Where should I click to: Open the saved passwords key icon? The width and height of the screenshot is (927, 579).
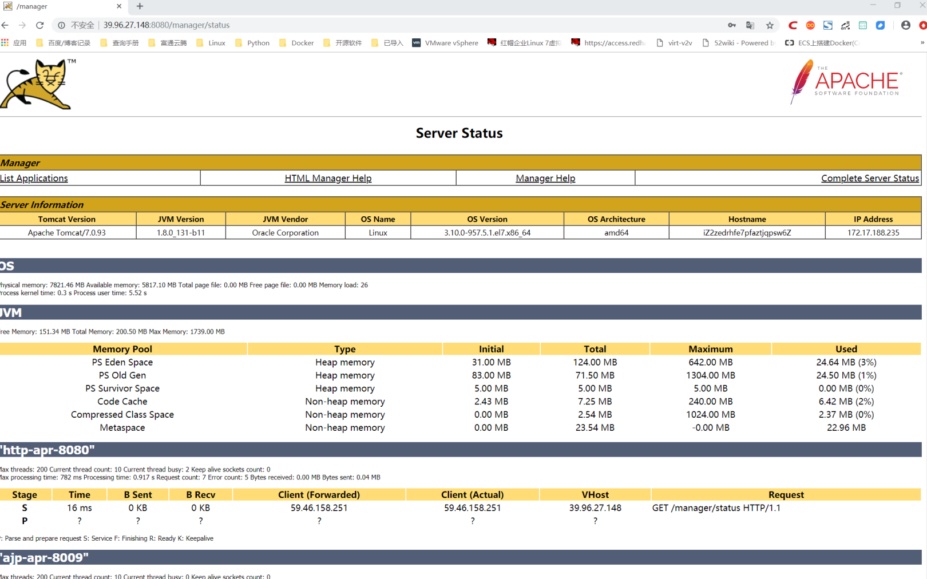point(732,25)
